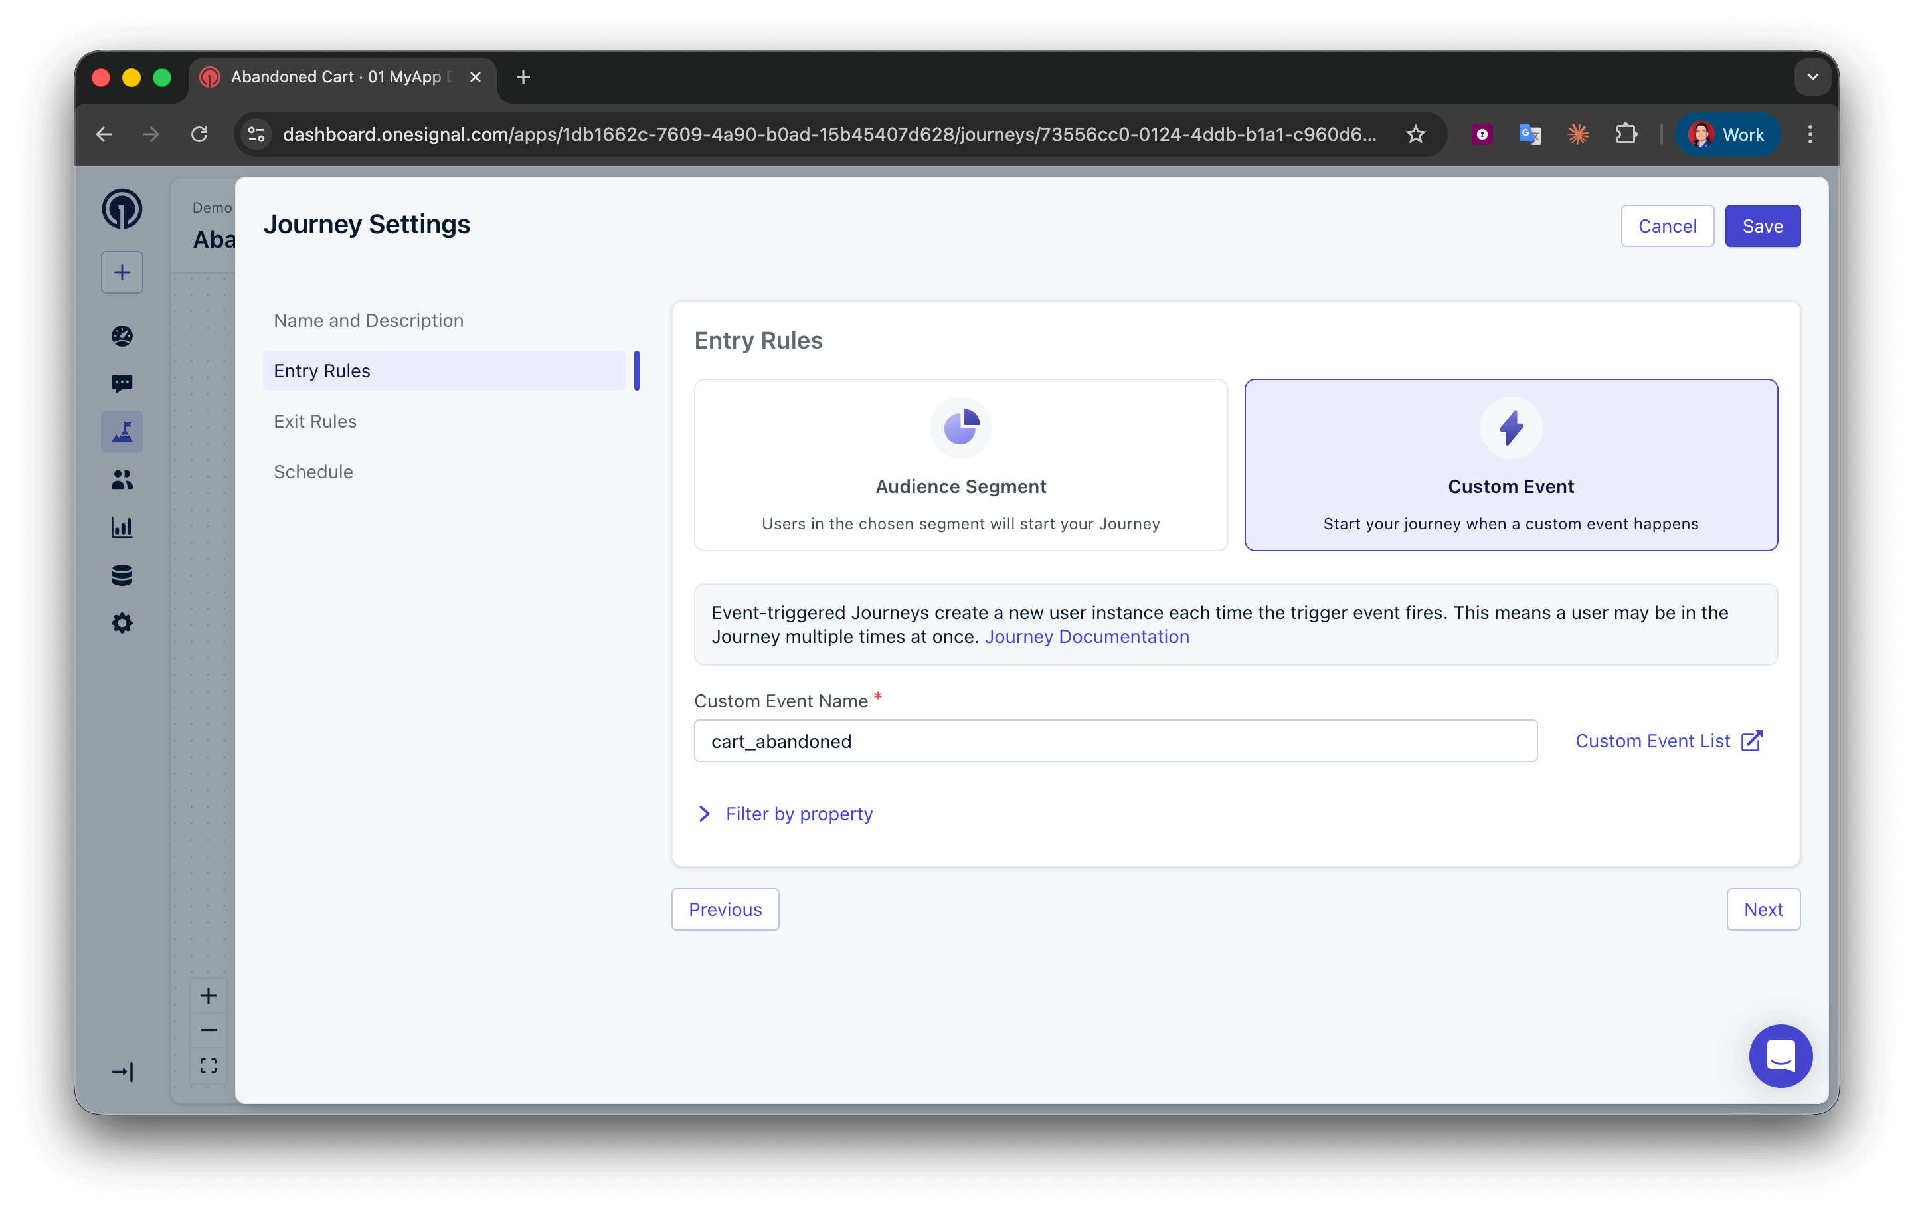Click the Custom Event Name input field
This screenshot has height=1213, width=1914.
pos(1114,741)
